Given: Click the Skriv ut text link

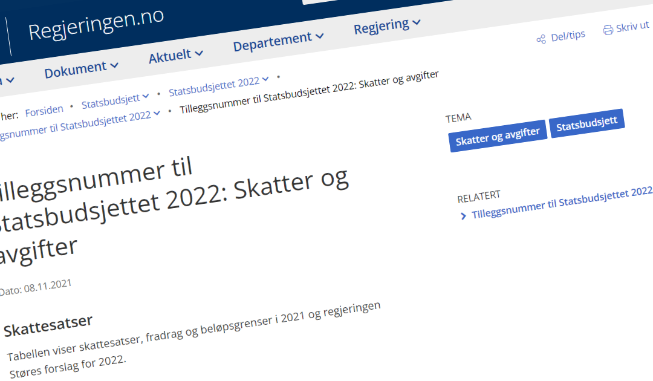Looking at the screenshot, I should pyautogui.click(x=632, y=27).
